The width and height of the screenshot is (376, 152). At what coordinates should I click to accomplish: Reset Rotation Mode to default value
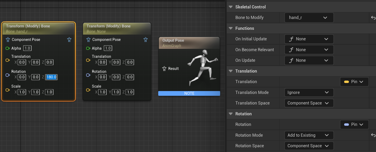point(373,135)
